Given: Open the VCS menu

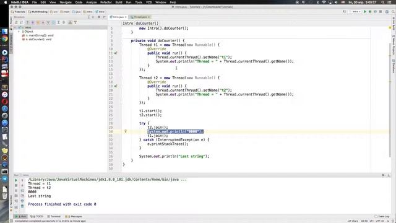Looking at the screenshot, I should point(148,2).
